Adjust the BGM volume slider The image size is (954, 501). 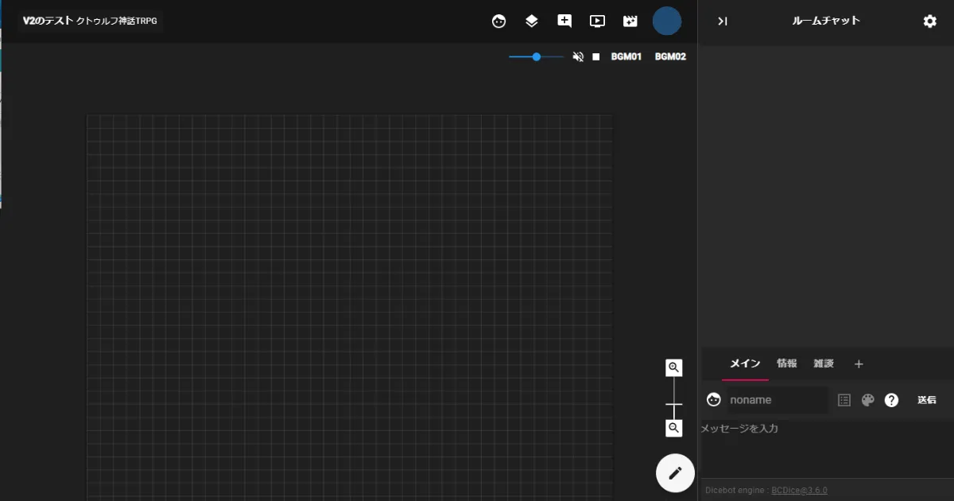pos(537,57)
